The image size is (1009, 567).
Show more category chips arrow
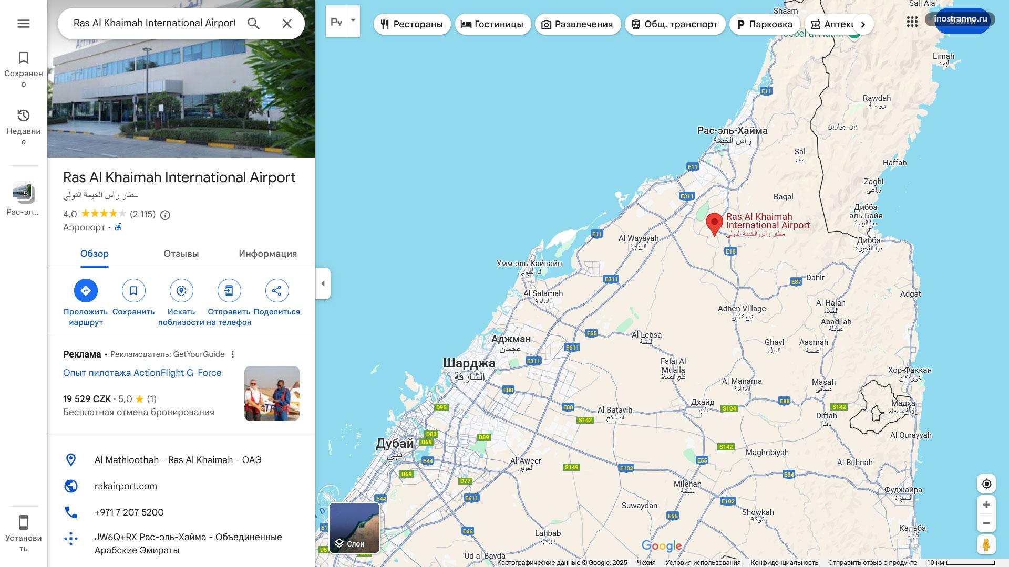point(862,24)
